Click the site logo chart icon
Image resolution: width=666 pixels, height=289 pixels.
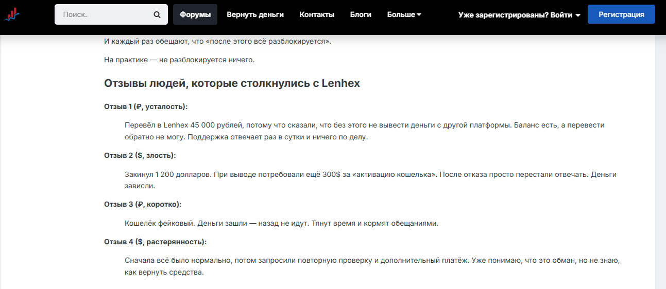[11, 14]
